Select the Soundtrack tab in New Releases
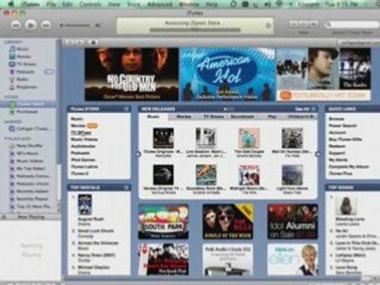The width and height of the screenshot is (380, 285). [x=242, y=117]
